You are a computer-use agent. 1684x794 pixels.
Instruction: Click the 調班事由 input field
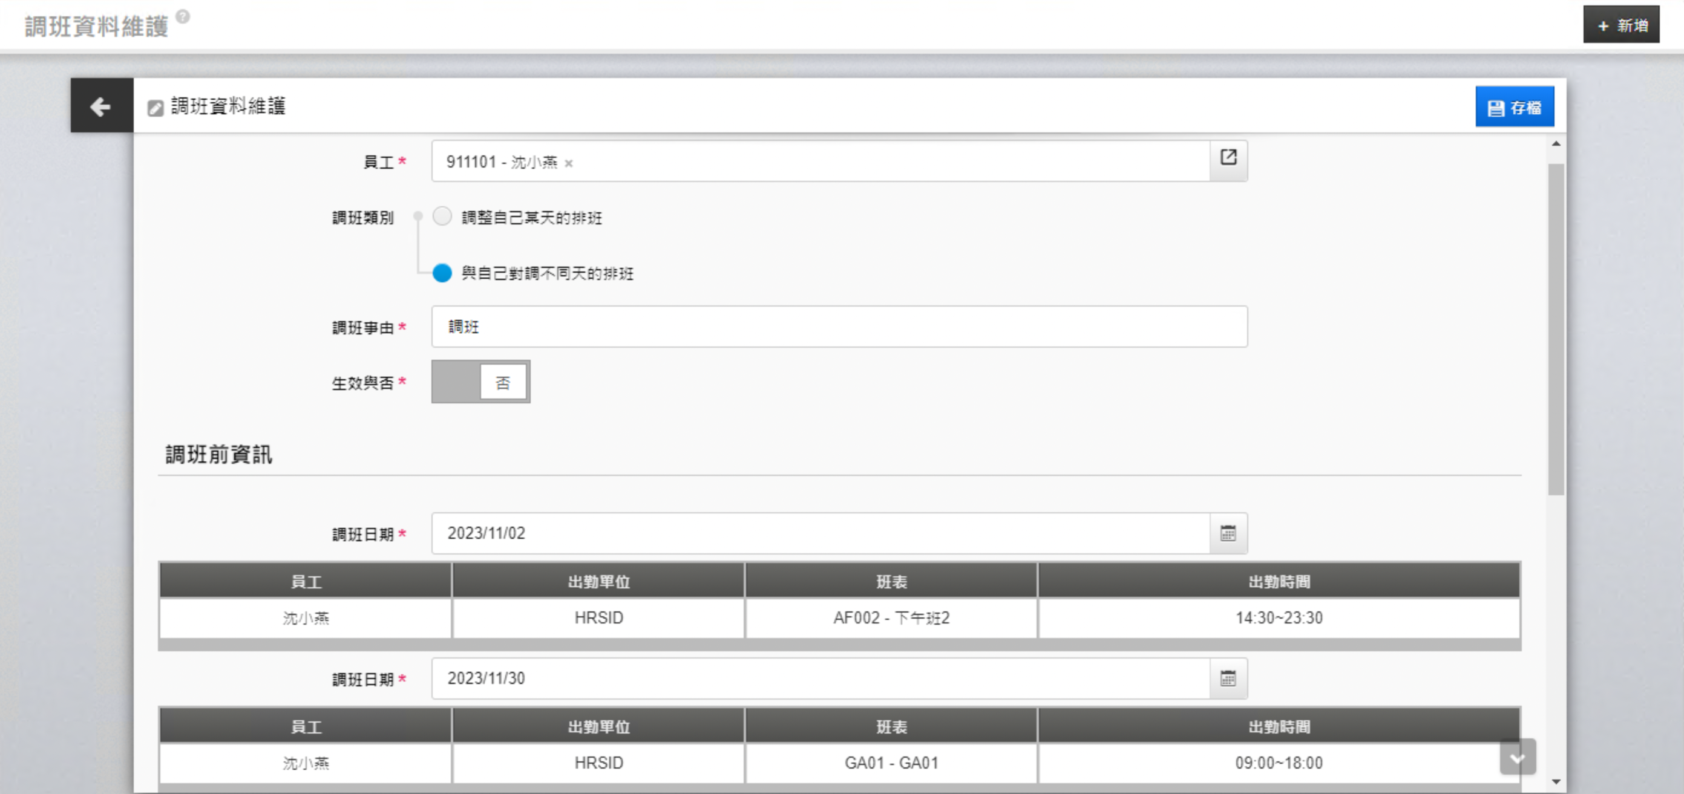click(x=839, y=327)
